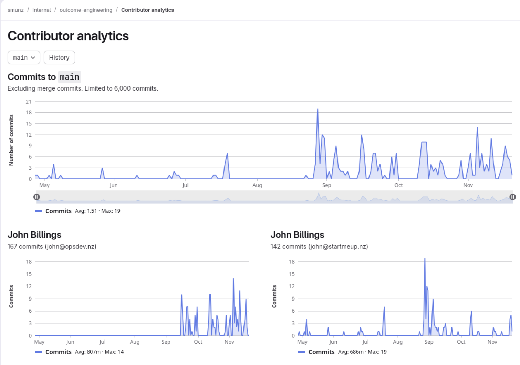The width and height of the screenshot is (520, 365).
Task: Toggle Commits legend under John Billings startmeup chart
Action: [x=322, y=352]
